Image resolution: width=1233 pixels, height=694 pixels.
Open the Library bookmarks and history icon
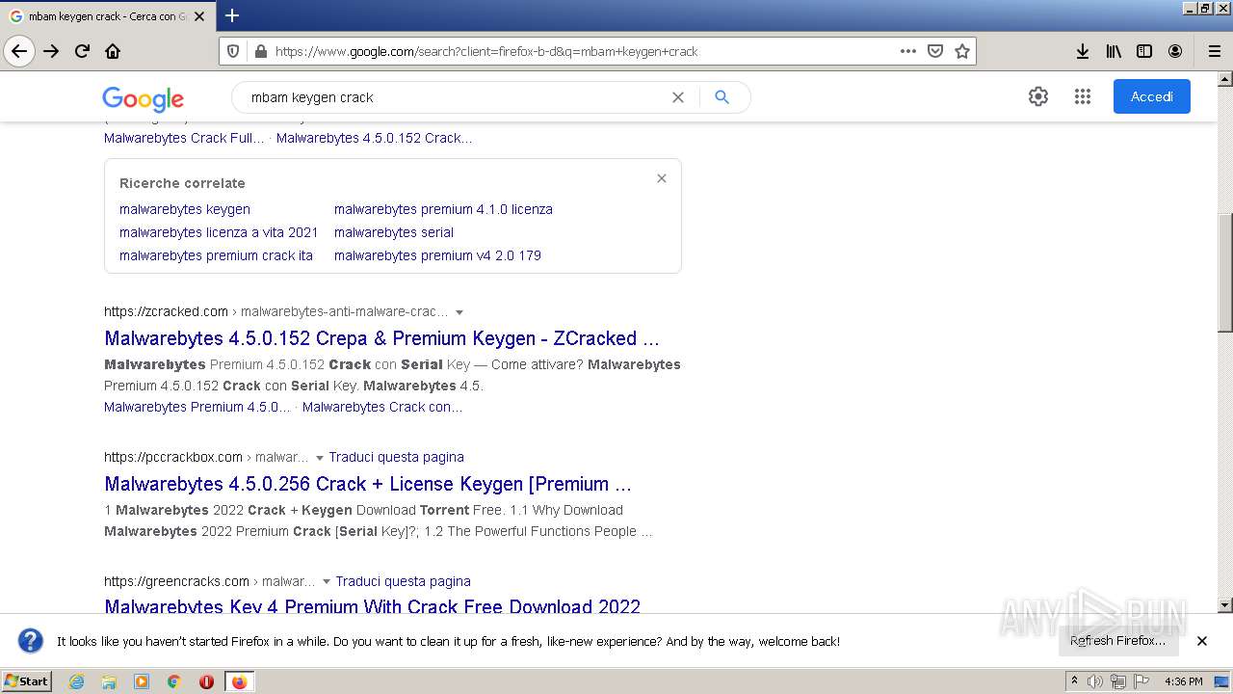[x=1114, y=51]
